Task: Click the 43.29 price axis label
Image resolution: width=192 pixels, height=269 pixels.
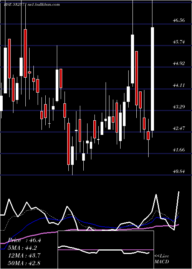Action: (179, 107)
